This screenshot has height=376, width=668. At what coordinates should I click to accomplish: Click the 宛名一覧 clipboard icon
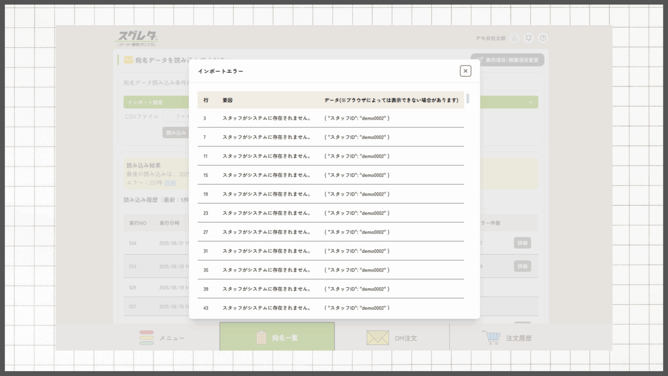click(261, 338)
